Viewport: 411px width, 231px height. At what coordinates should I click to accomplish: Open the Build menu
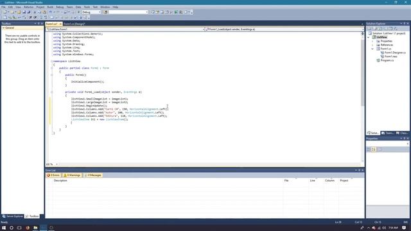[x=50, y=7]
